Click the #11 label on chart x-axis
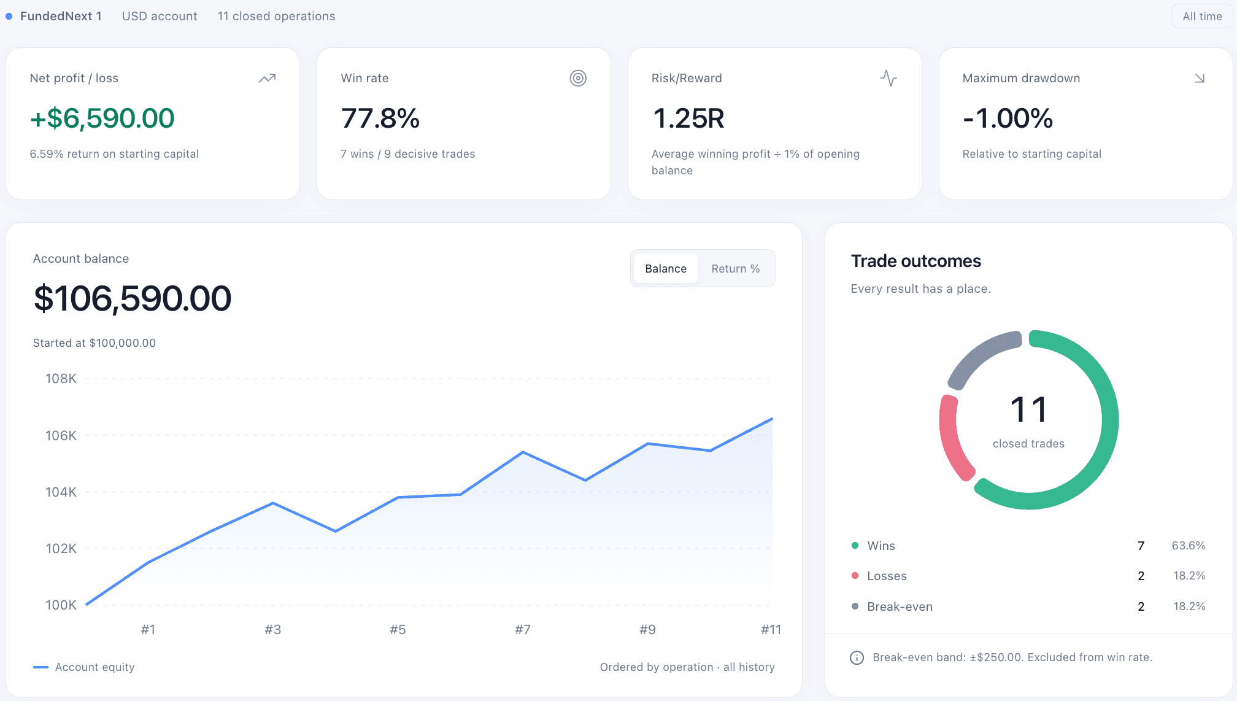The width and height of the screenshot is (1237, 701). coord(771,630)
